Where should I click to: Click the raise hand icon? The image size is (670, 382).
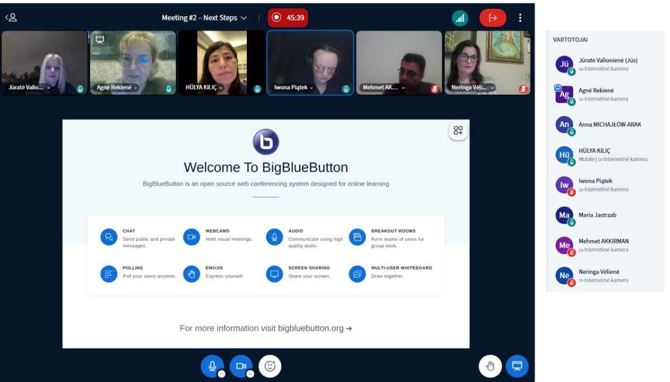[x=490, y=366]
